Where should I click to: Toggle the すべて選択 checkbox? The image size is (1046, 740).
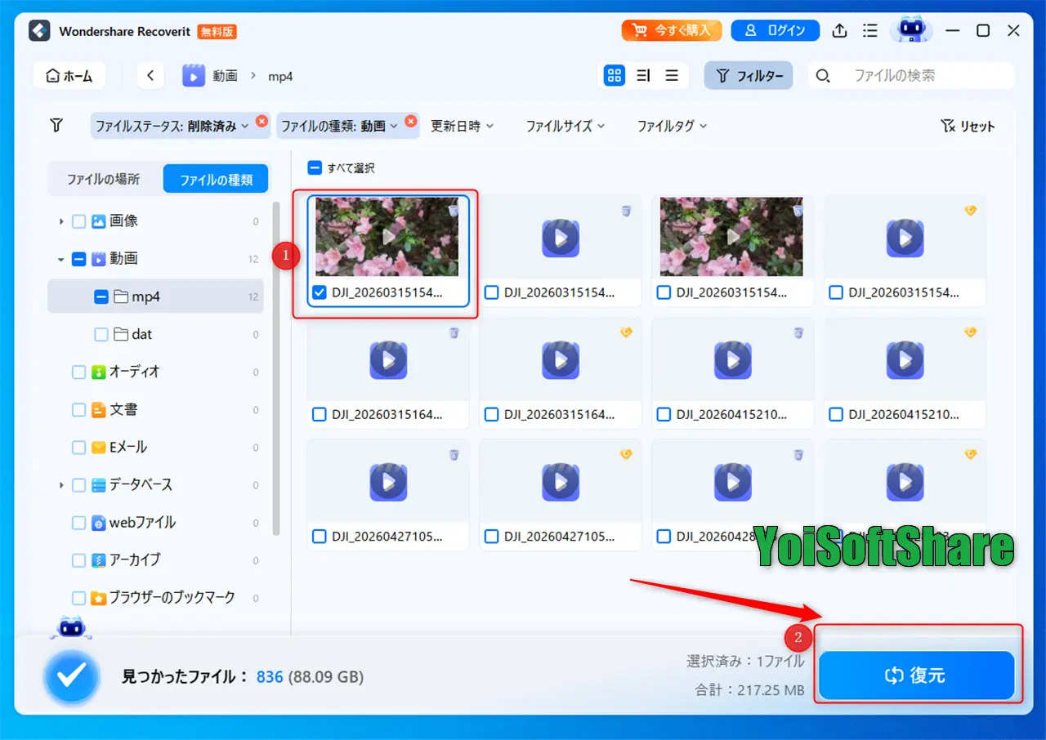pos(315,168)
